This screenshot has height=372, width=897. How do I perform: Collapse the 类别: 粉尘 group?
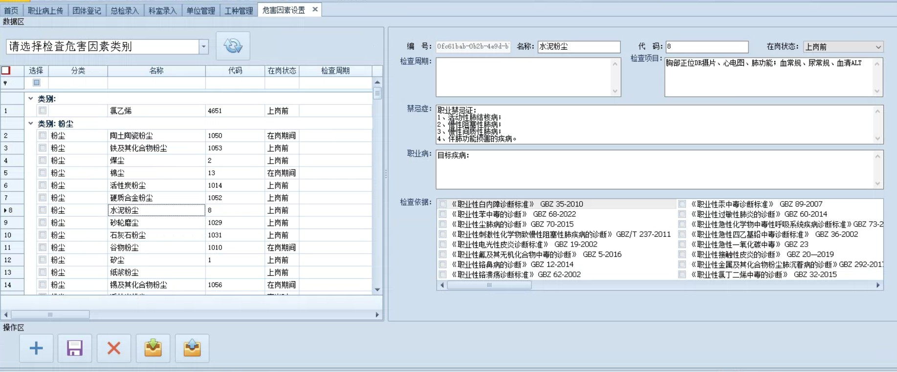click(x=31, y=124)
